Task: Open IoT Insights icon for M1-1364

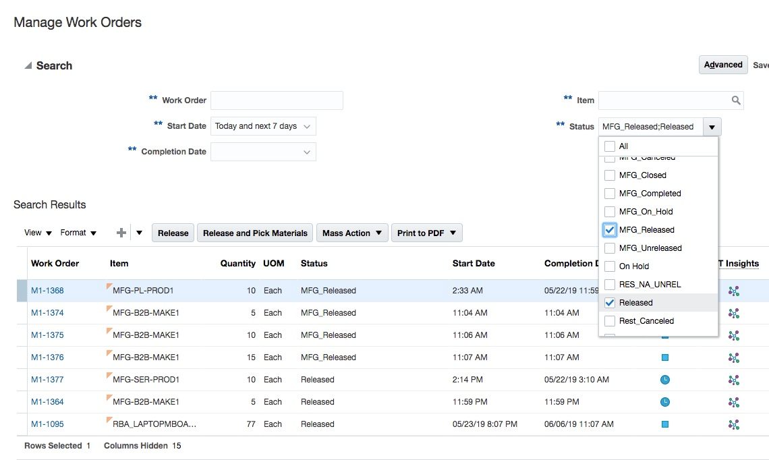Action: coord(734,403)
